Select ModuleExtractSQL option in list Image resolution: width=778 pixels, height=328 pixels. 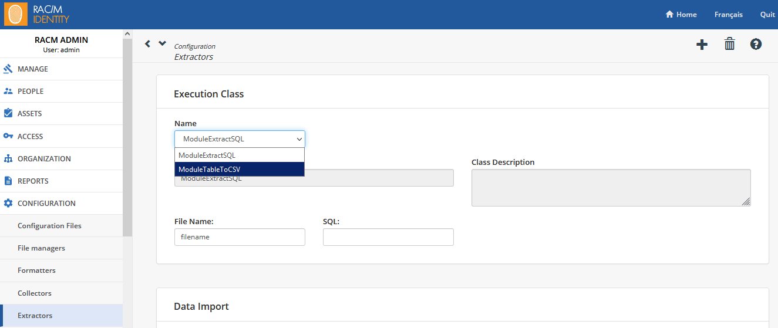click(240, 155)
